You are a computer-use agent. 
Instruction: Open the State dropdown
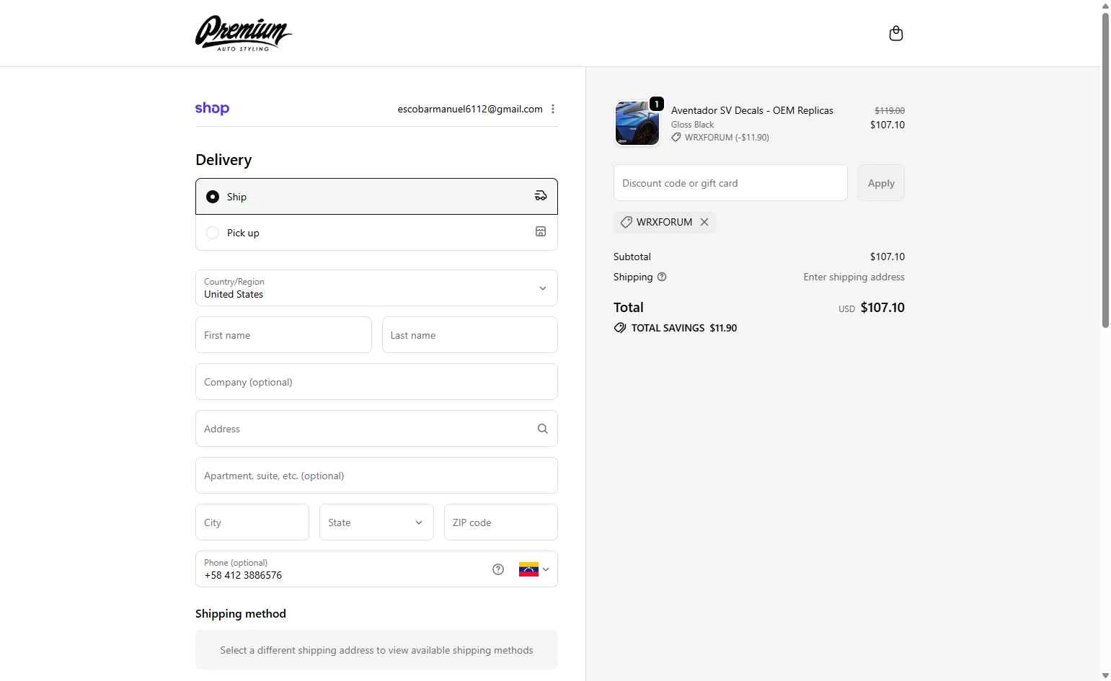pyautogui.click(x=376, y=522)
